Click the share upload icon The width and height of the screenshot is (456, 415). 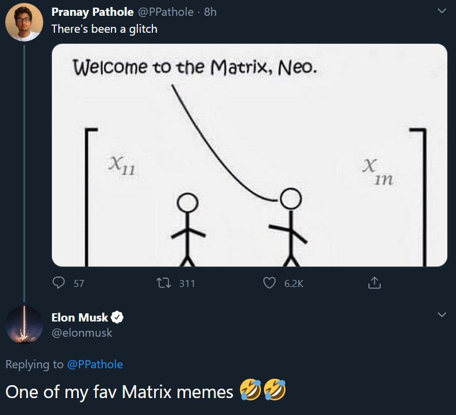coord(374,283)
